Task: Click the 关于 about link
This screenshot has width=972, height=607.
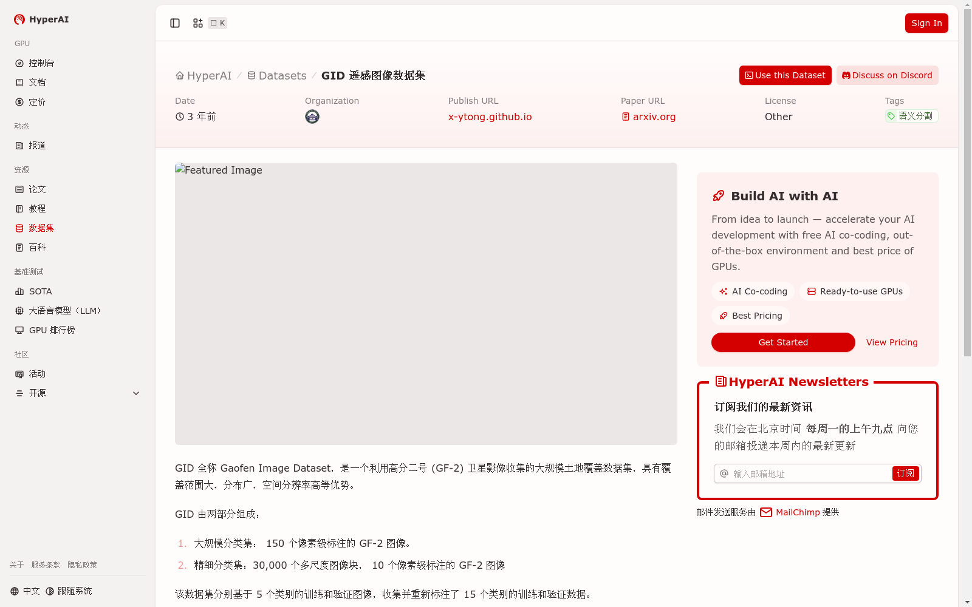Action: [x=16, y=565]
